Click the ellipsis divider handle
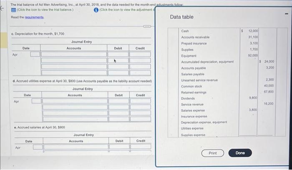292x170 pixels. coord(147,26)
